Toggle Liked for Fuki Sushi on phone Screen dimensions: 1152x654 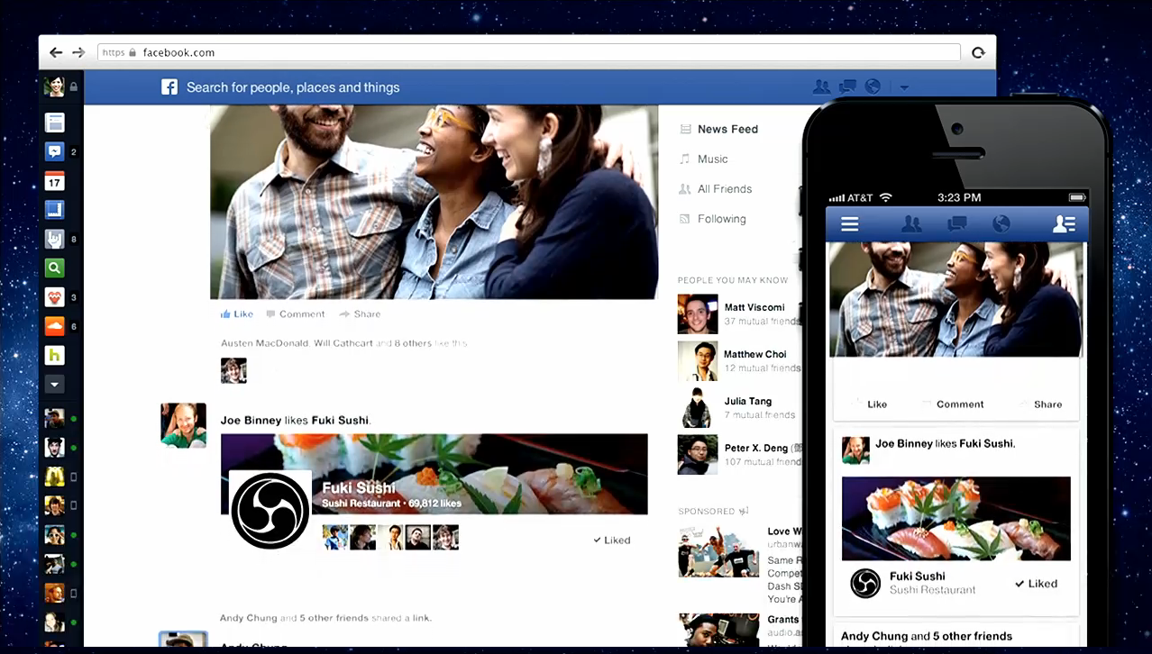point(1036,584)
